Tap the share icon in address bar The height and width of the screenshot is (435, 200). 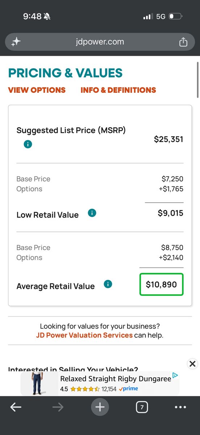[x=183, y=42]
